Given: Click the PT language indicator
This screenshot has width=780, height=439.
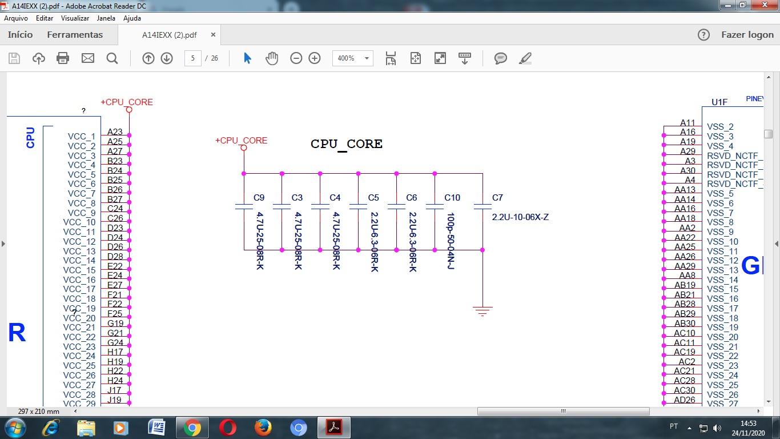Looking at the screenshot, I should coord(674,426).
